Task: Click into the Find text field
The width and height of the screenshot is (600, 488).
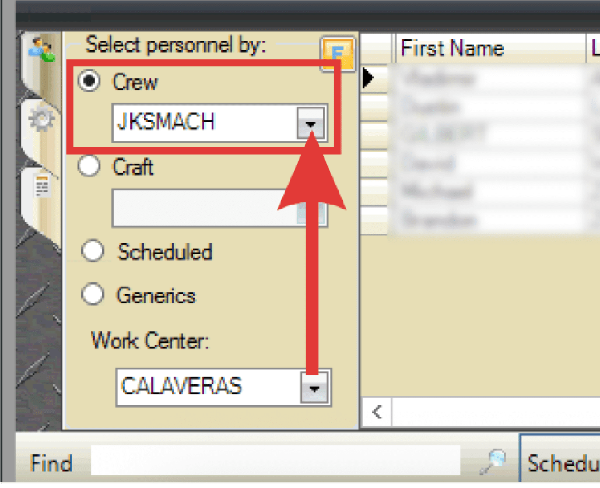Action: (x=274, y=463)
